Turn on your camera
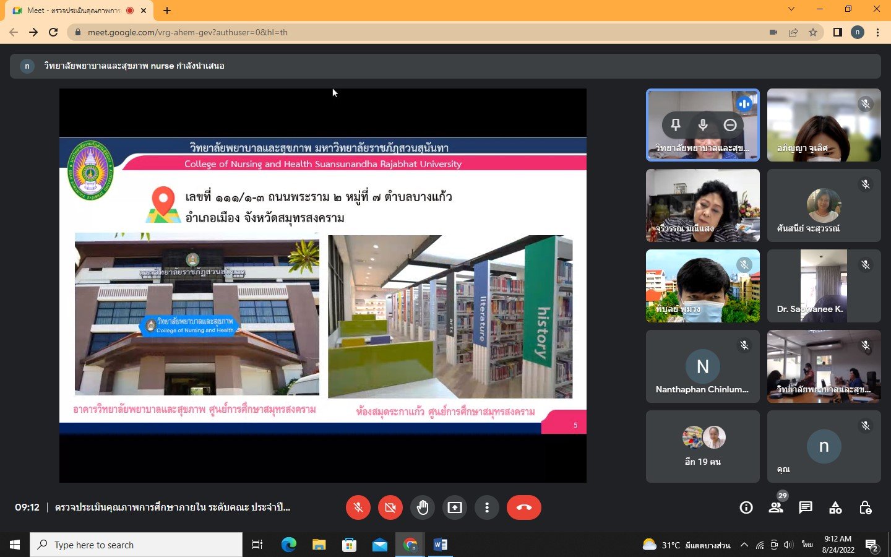891x557 pixels. tap(390, 507)
